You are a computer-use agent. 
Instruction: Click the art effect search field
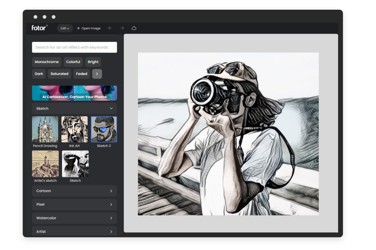tap(74, 47)
